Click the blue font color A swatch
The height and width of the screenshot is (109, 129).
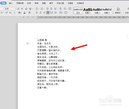(x=25, y=13)
